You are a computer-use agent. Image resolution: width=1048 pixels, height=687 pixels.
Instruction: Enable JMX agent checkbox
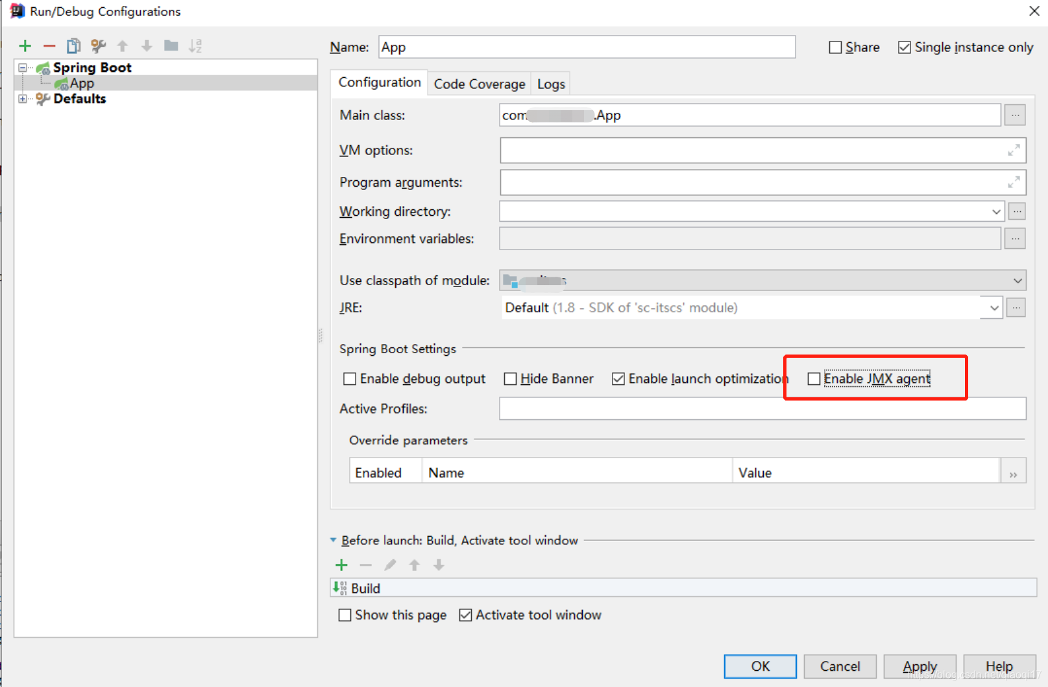point(813,378)
